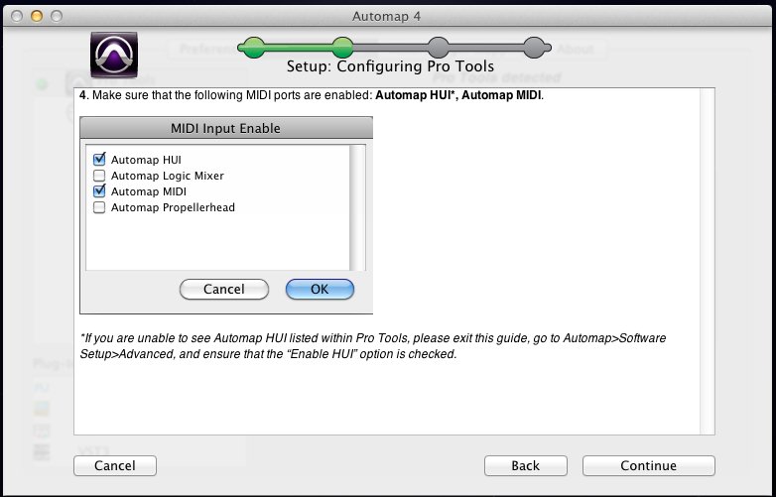Click the MIDI Input Enable title bar
Screen dimensions: 776x497
click(x=226, y=128)
